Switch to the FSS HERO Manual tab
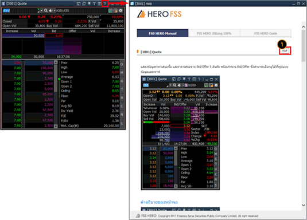307x220 pixels. (x=162, y=33)
